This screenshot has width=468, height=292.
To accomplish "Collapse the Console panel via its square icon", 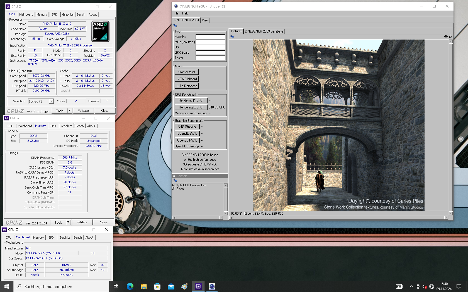I will coord(174,176).
